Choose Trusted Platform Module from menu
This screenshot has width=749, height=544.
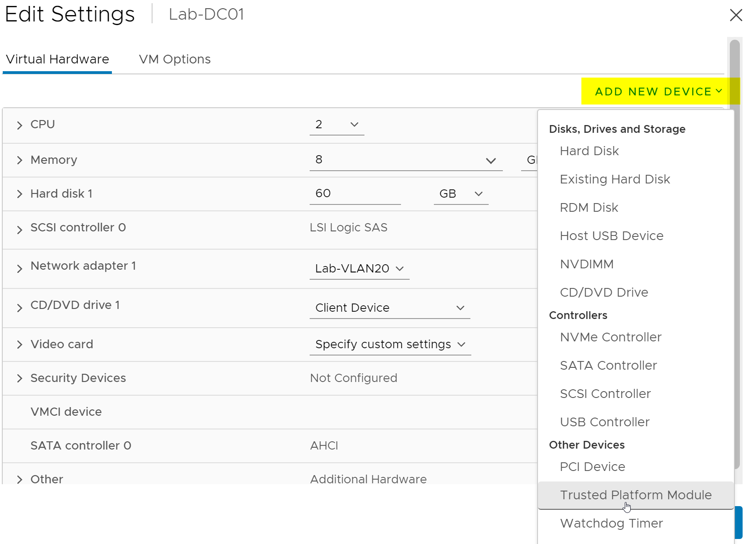[635, 495]
